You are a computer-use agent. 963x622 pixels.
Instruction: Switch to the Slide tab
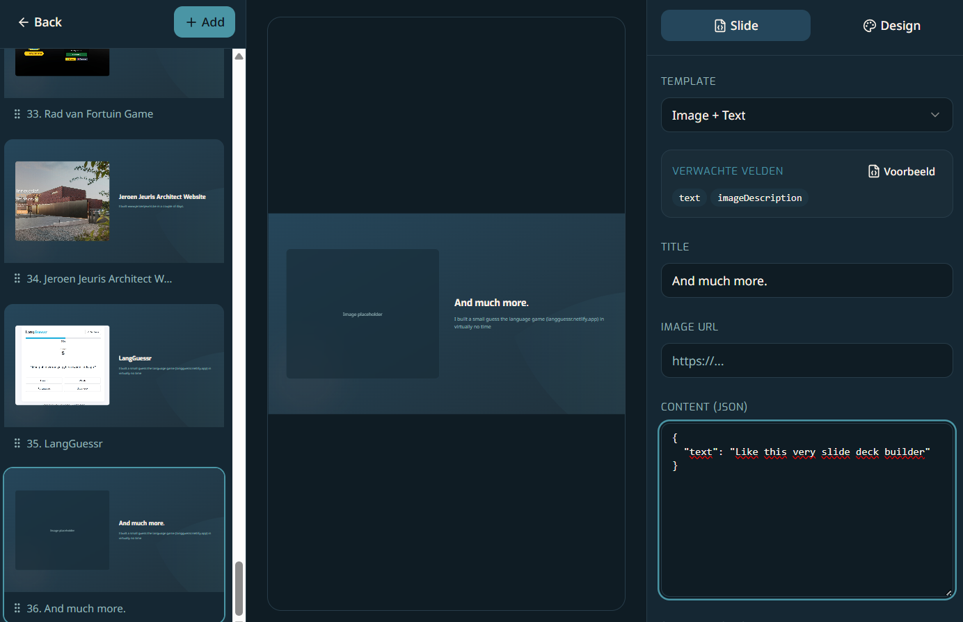pos(735,26)
